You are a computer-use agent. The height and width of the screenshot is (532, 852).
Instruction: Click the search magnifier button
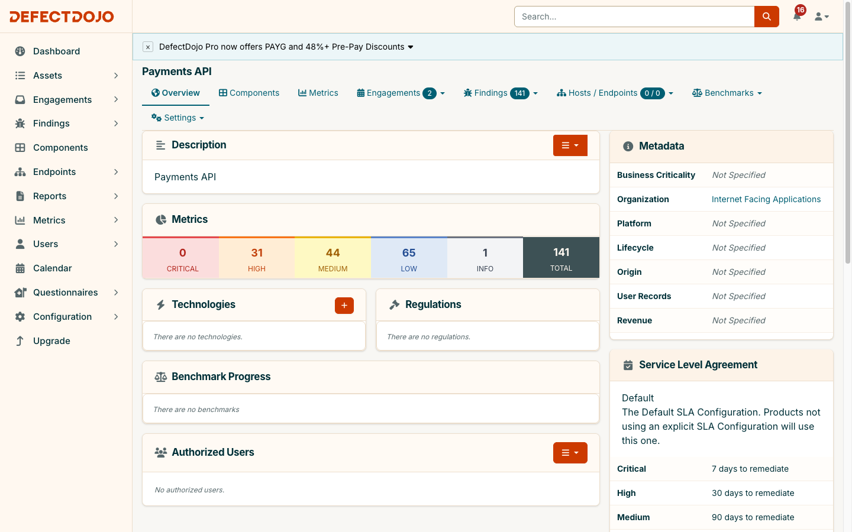tap(767, 17)
